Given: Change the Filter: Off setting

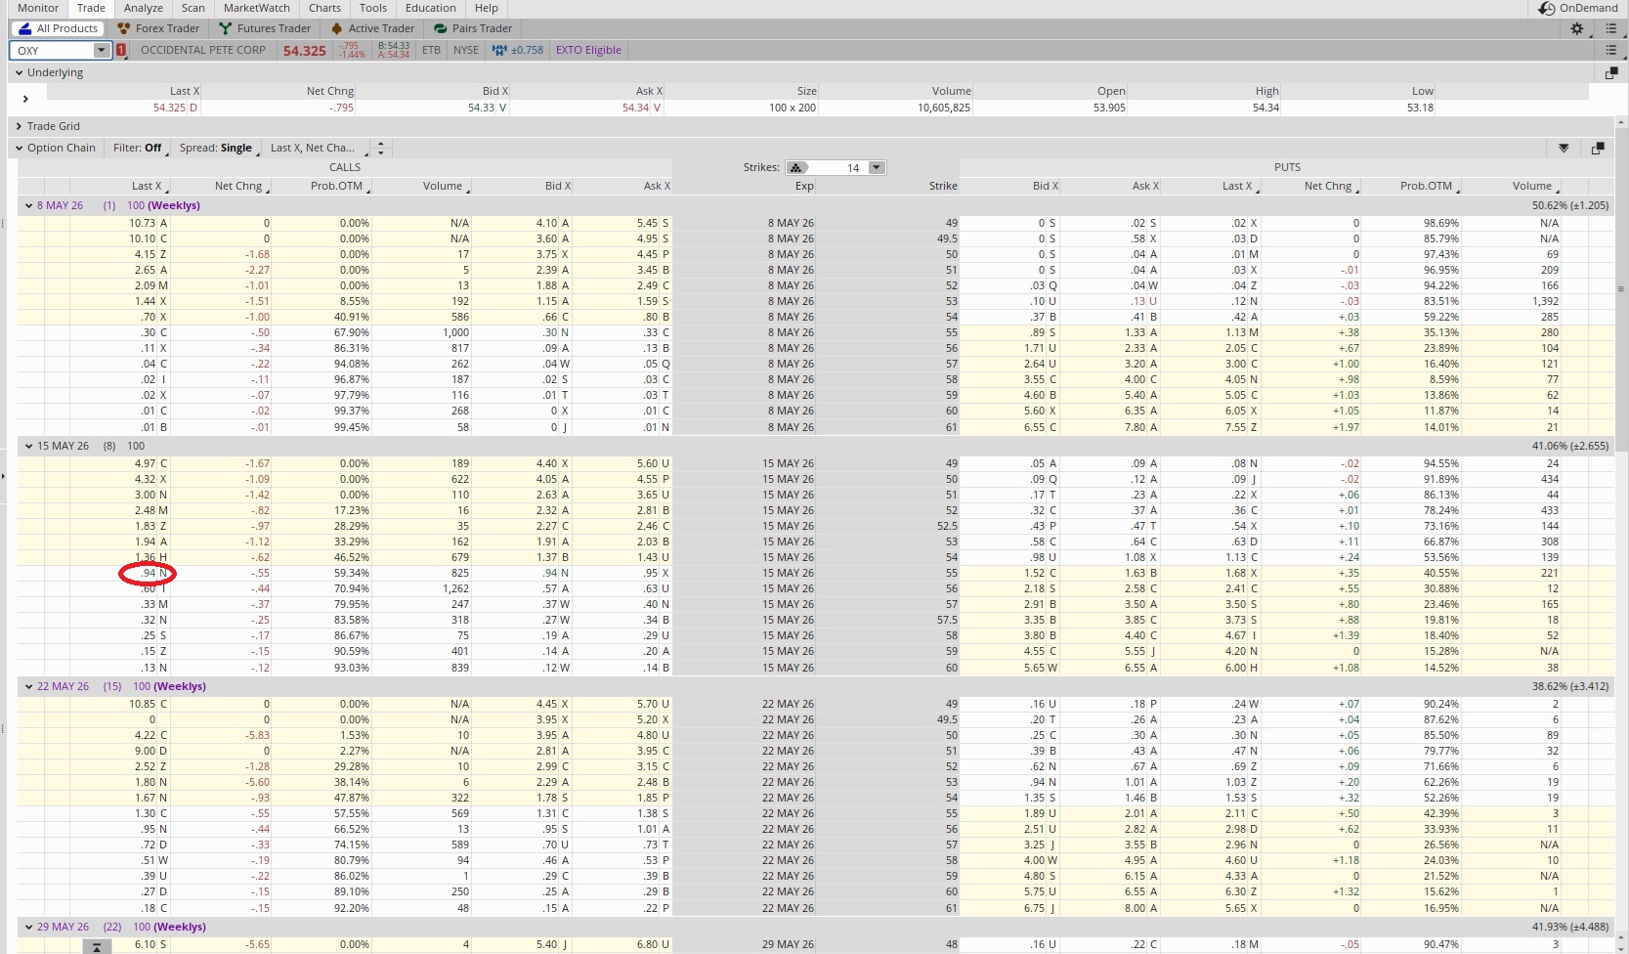Looking at the screenshot, I should pos(137,148).
